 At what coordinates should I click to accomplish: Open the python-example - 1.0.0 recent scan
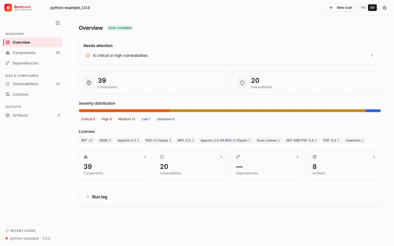[x=33, y=239]
